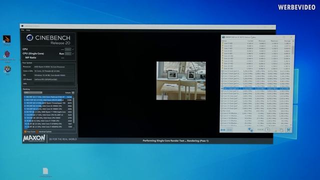Viewport: 320px width, 180px height.
Task: Click the Info input field in Cinebench
Action: coord(54,83)
